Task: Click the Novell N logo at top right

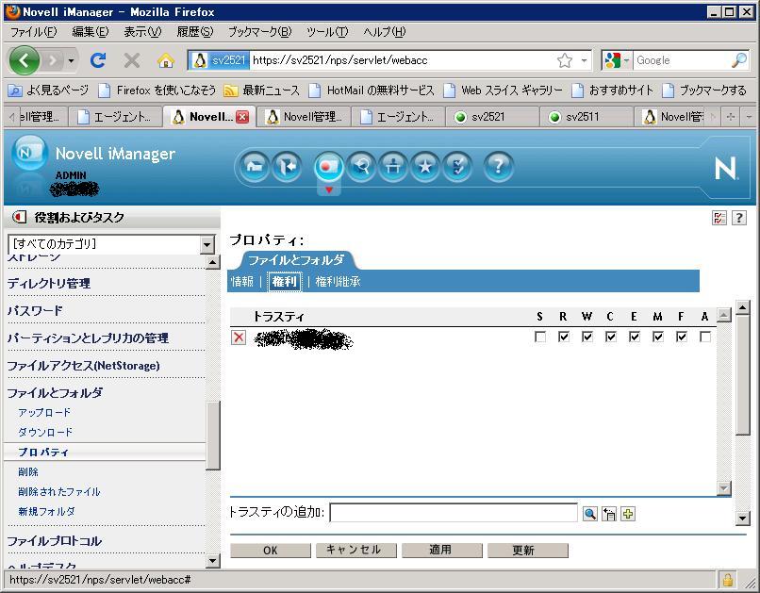Action: click(726, 168)
